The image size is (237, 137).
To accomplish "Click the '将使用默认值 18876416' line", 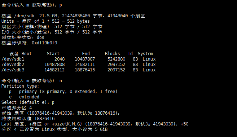I will click(x=28, y=118).
